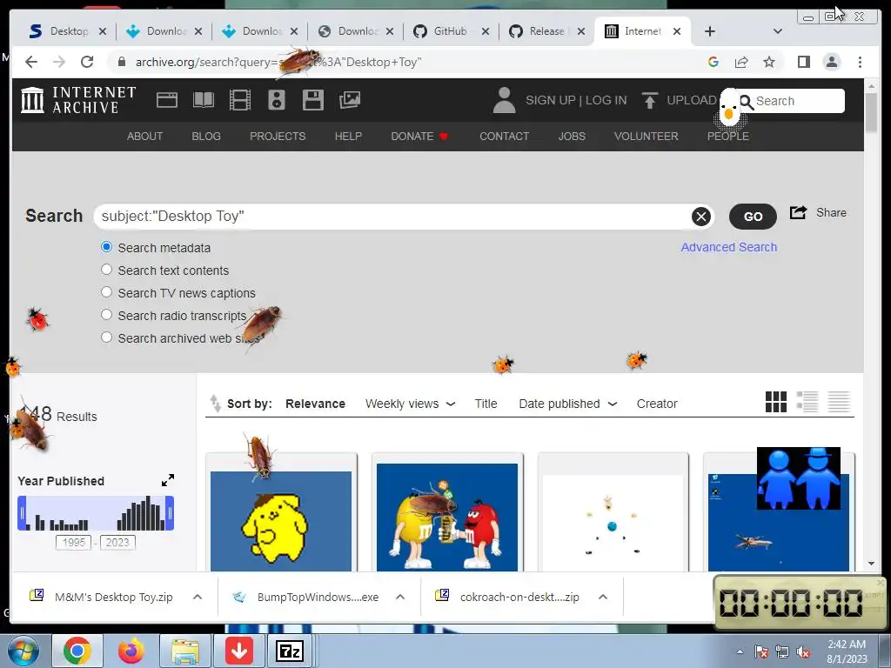This screenshot has width=891, height=668.
Task: Switch to the Desktop tab
Action: click(x=68, y=31)
